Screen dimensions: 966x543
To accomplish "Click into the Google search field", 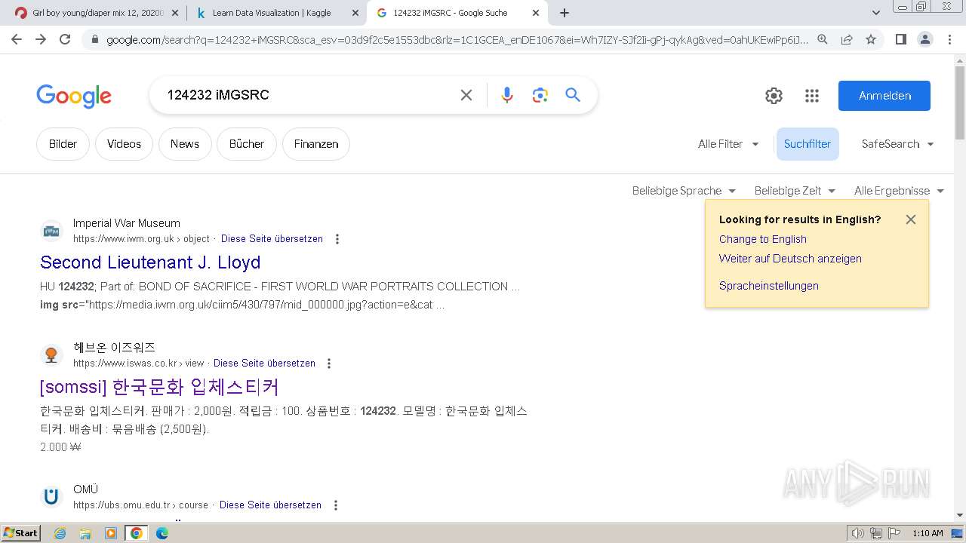I will pos(306,95).
